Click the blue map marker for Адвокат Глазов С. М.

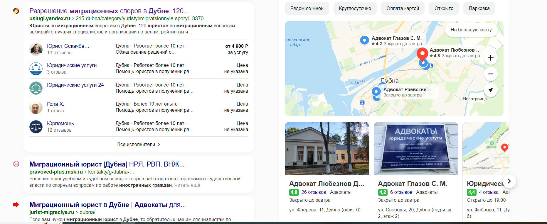[364, 40]
